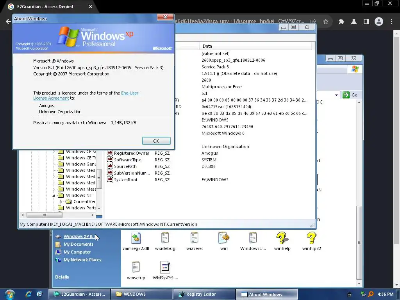Click the D:\I386 data value

[209, 166]
